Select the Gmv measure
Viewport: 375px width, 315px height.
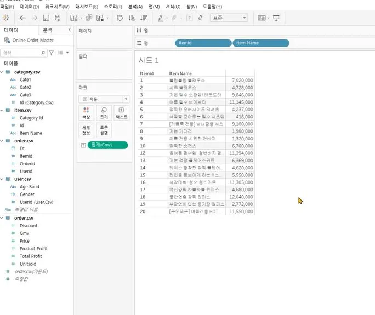(x=24, y=233)
